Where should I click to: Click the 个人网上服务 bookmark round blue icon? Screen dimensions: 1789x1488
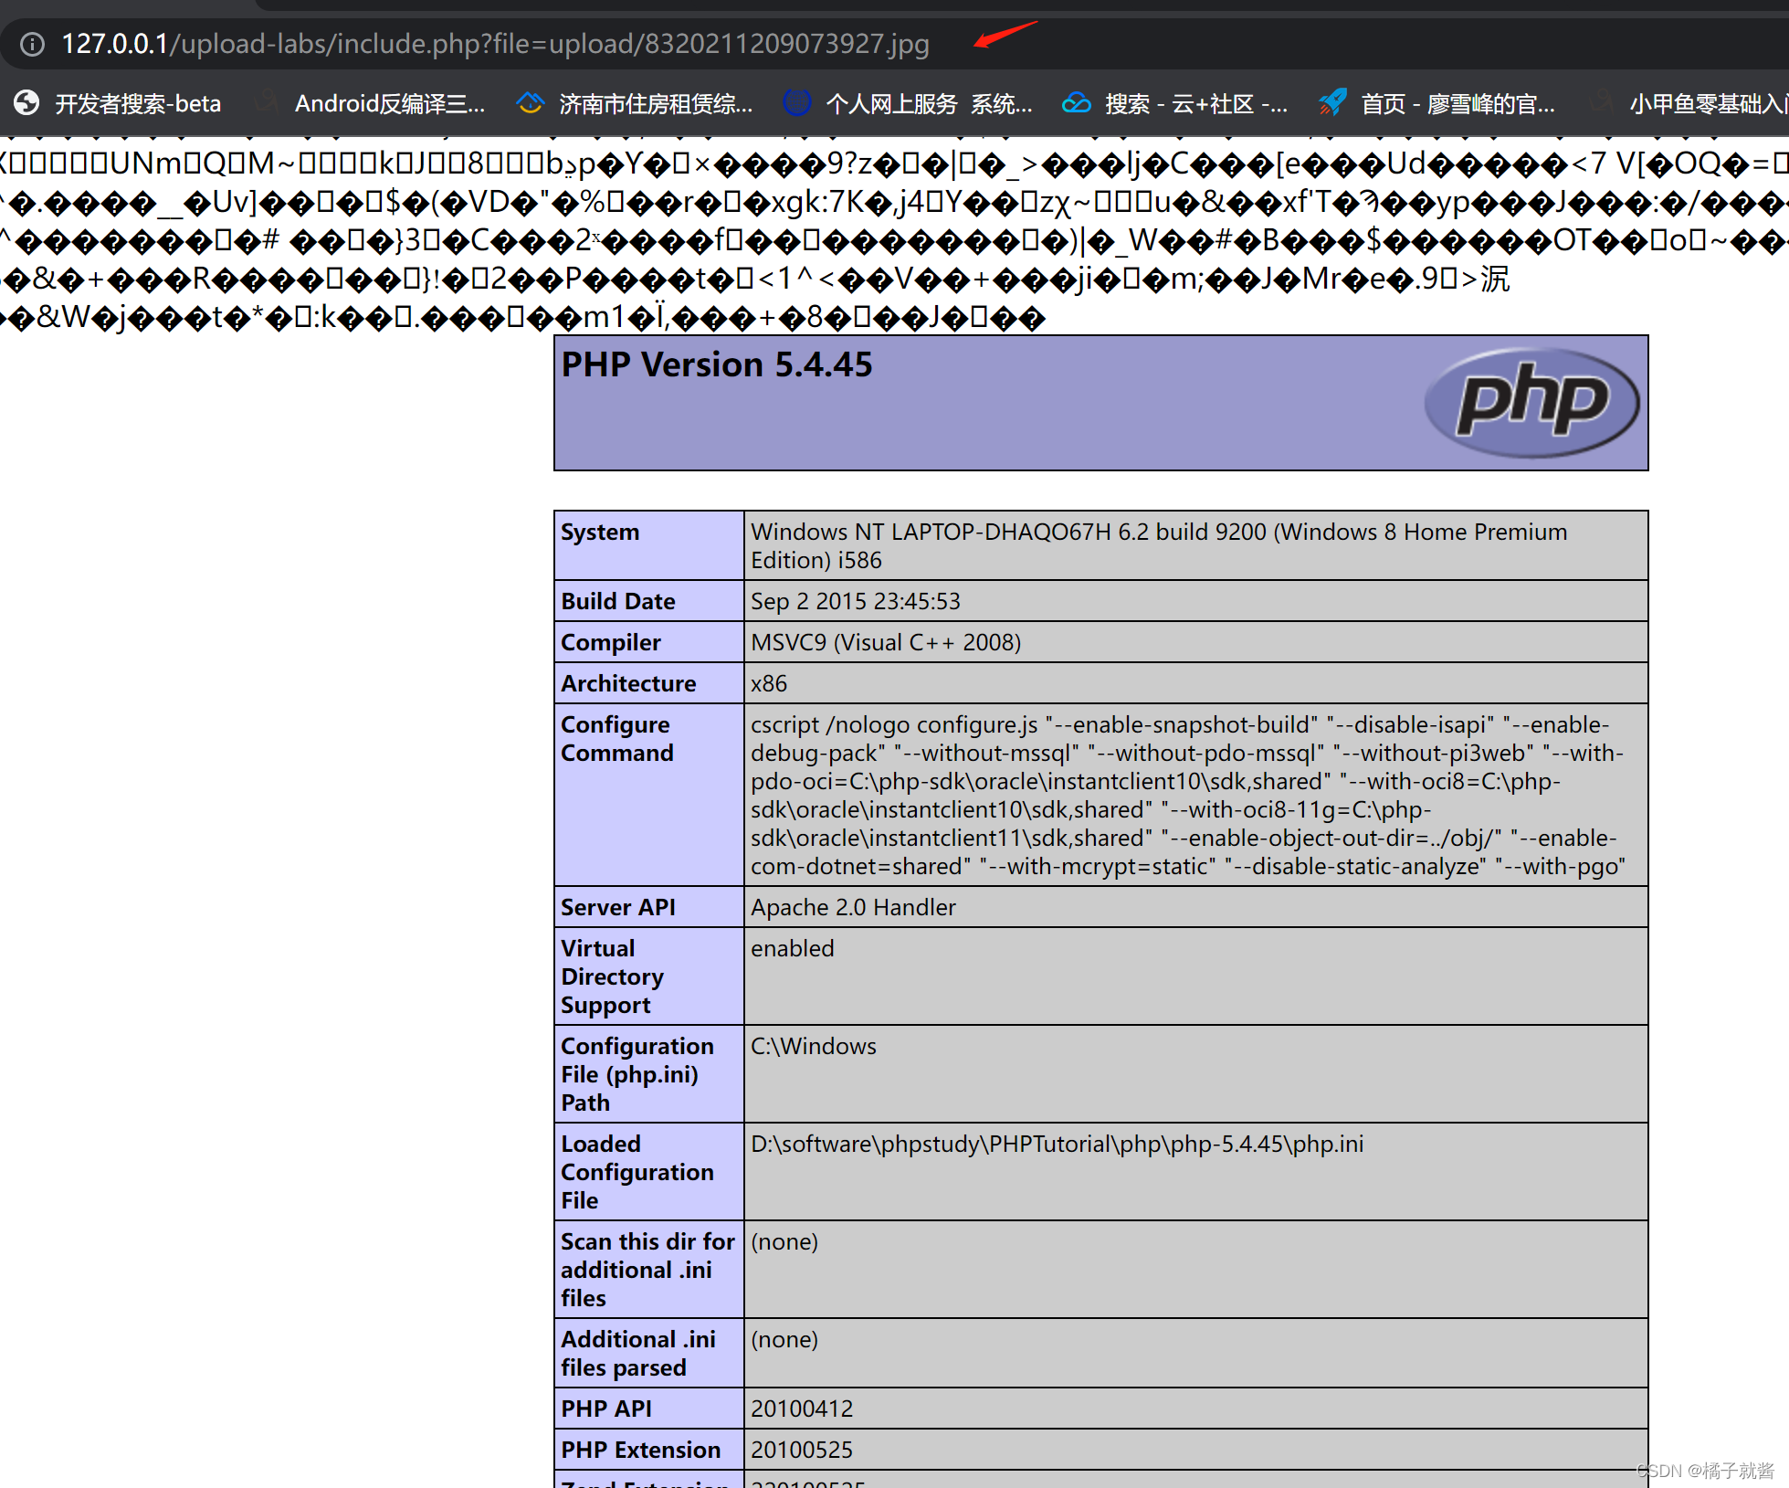[796, 102]
